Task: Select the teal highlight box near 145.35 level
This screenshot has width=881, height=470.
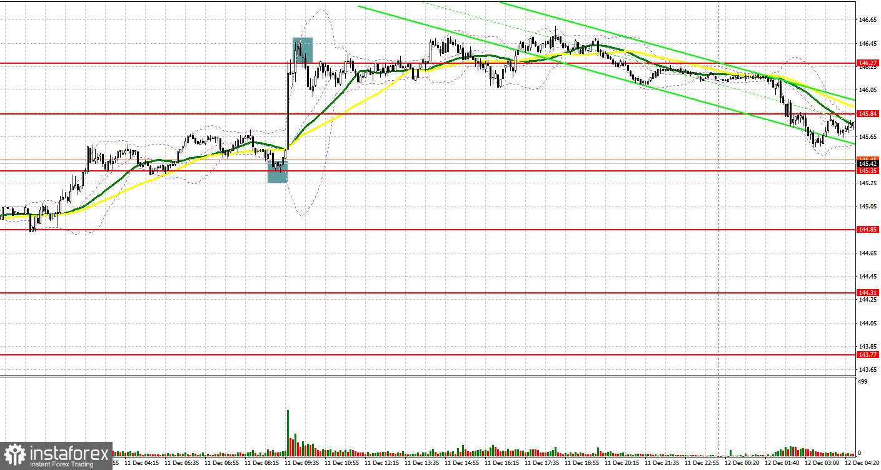Action: point(277,170)
